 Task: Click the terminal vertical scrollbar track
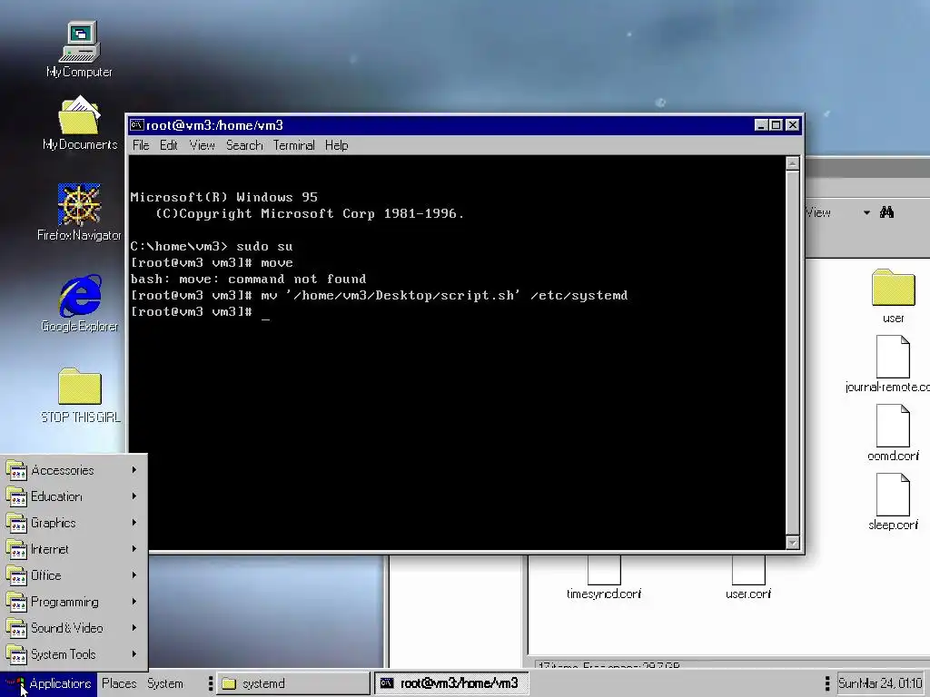(x=792, y=353)
